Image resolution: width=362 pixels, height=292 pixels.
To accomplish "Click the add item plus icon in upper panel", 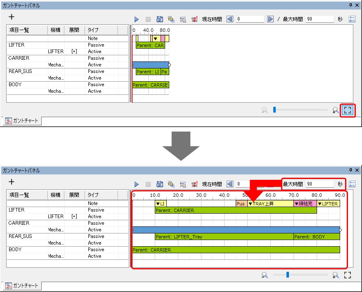I will click(12, 17).
